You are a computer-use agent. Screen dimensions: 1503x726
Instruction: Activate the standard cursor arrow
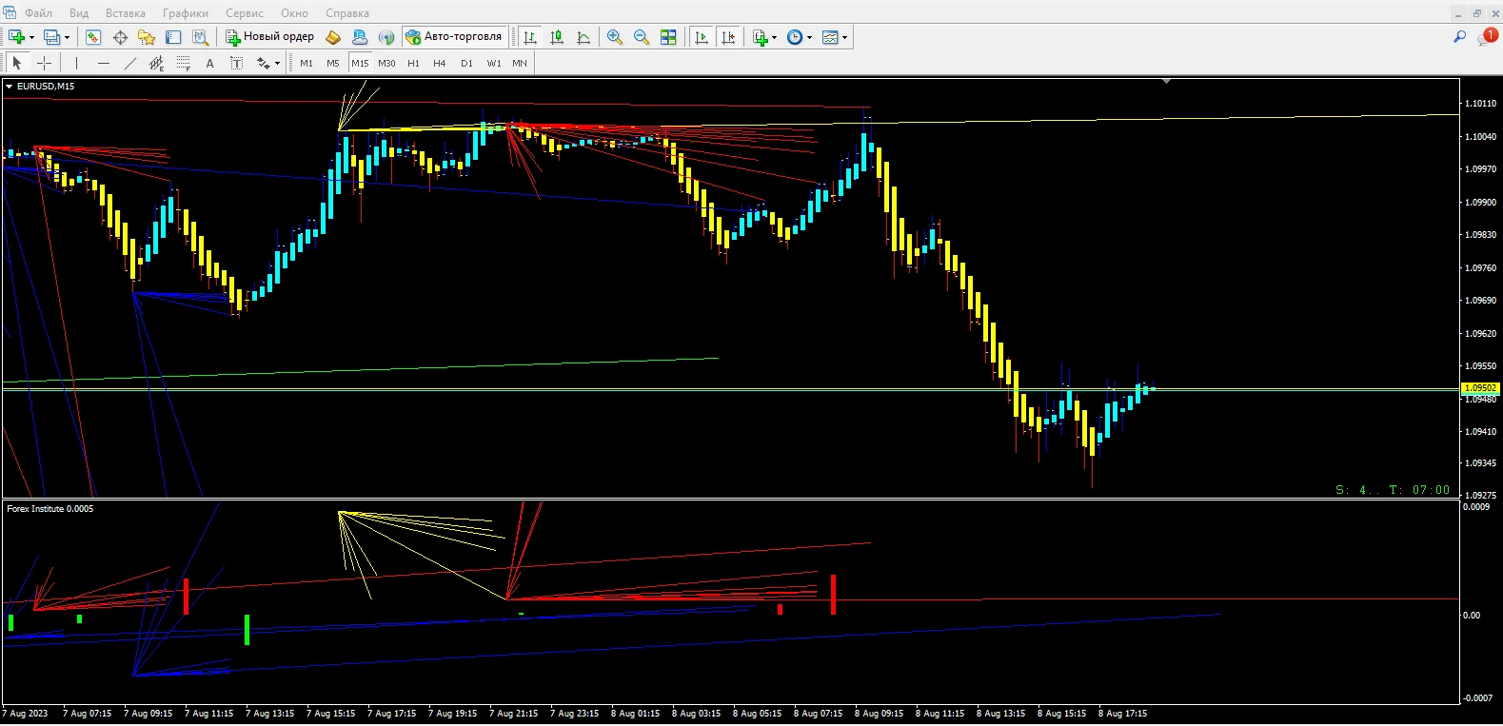16,64
